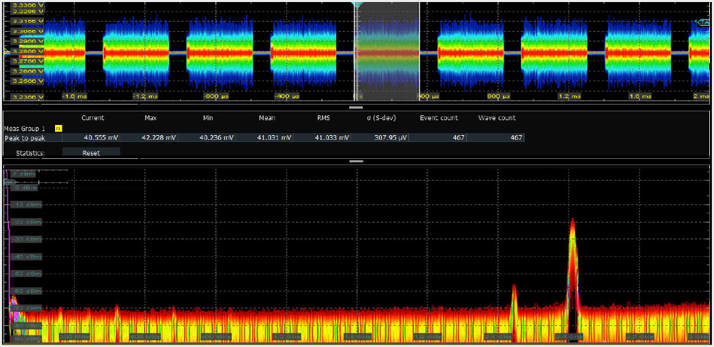The image size is (714, 347).
Task: Click the Reset statistics button
Action: [91, 153]
